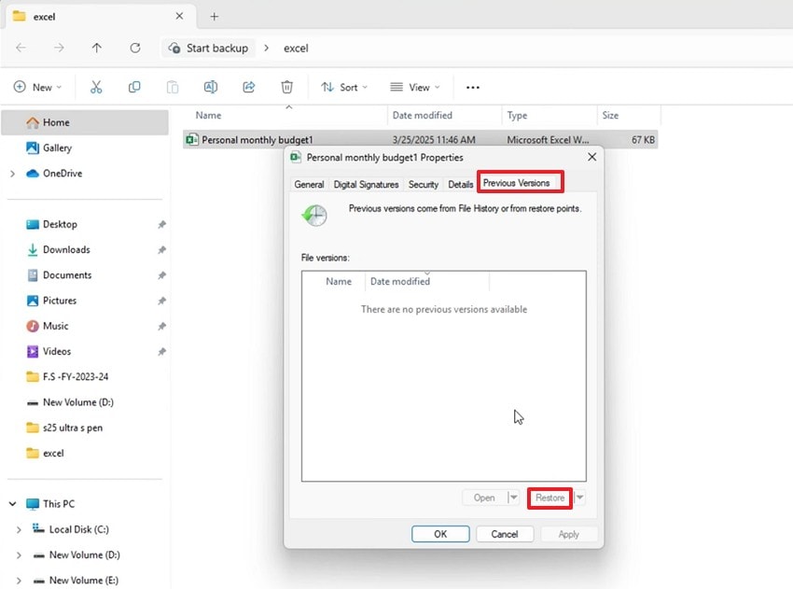Screen dimensions: 793x589
Task: Click the Paste icon in the toolbar
Action: pyautogui.click(x=172, y=87)
